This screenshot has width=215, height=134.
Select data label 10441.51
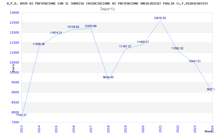pos(195,61)
